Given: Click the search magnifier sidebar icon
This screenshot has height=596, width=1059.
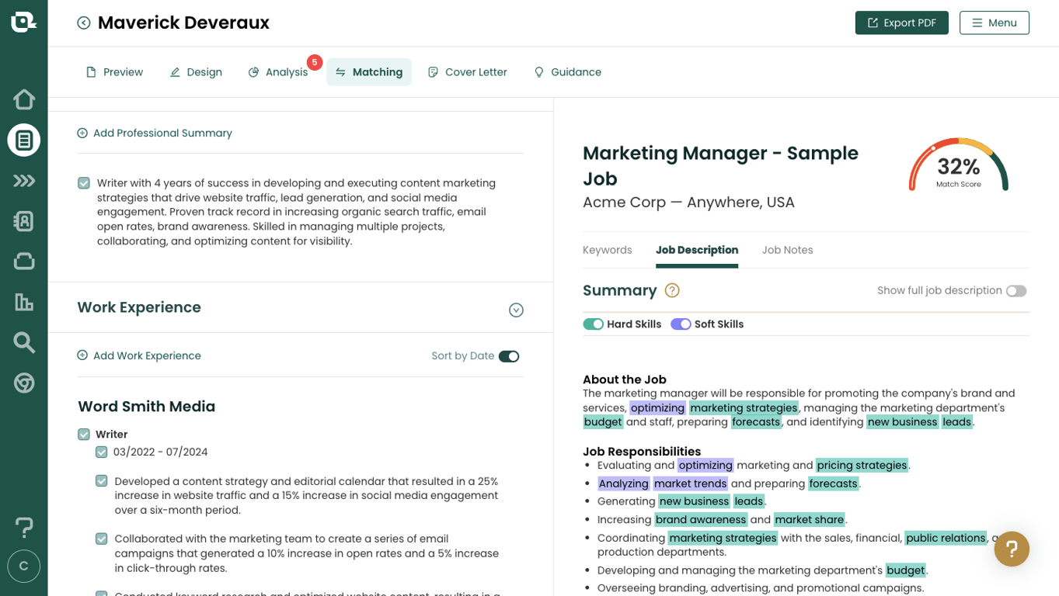Looking at the screenshot, I should click(24, 342).
